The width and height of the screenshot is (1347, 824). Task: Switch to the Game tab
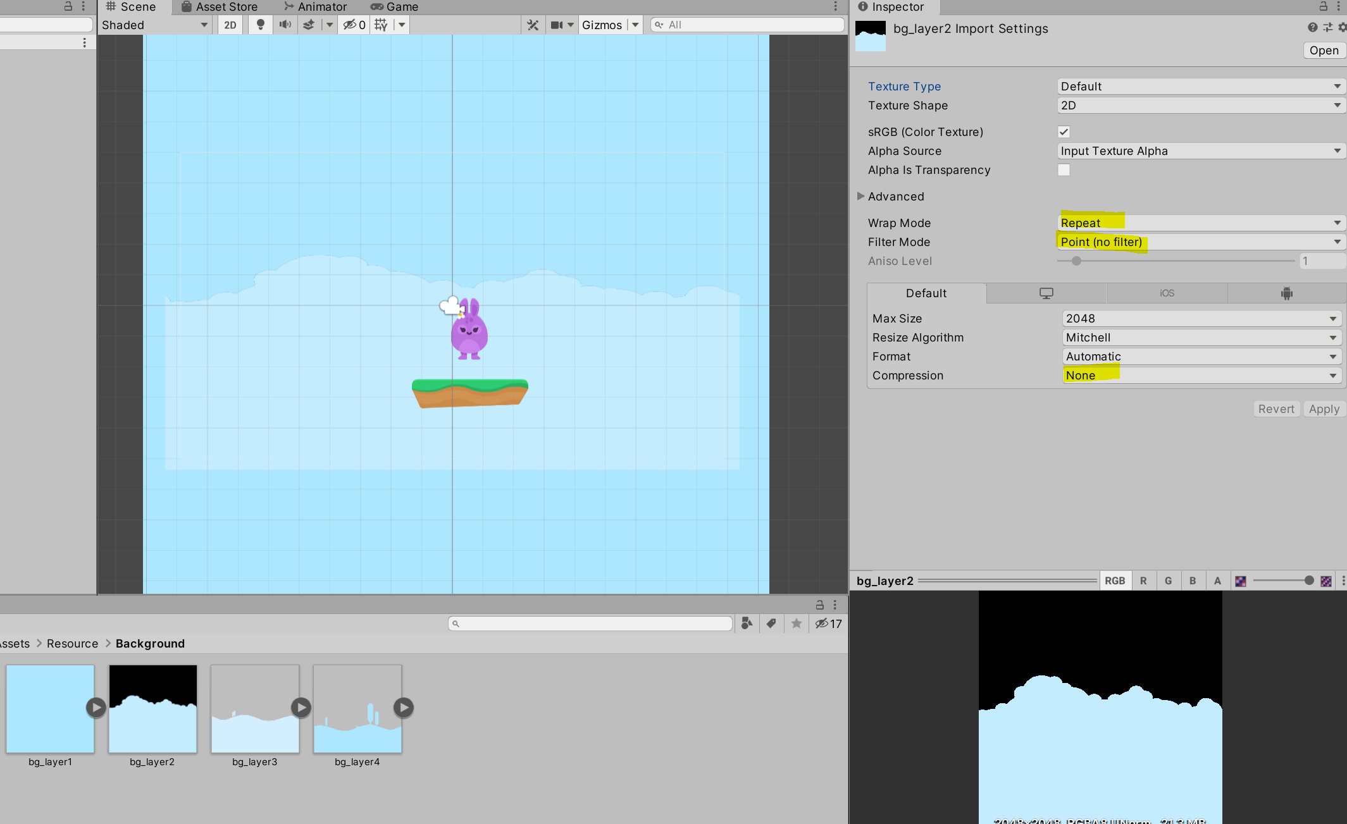tap(394, 7)
